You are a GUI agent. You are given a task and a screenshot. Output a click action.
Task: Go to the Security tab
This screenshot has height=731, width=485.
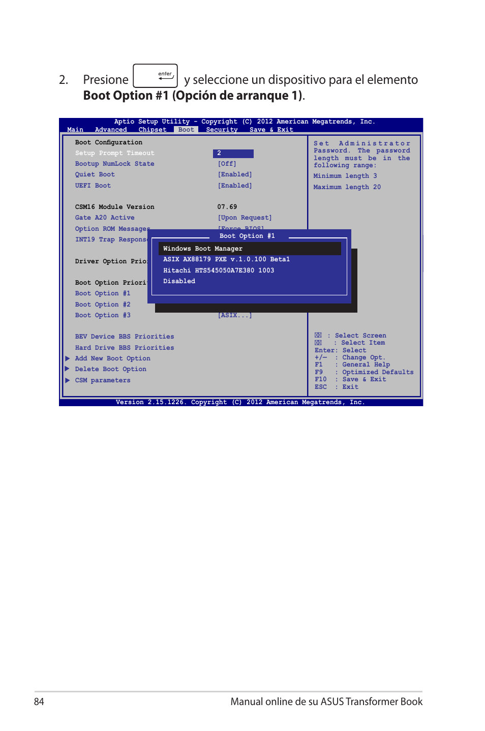[222, 130]
